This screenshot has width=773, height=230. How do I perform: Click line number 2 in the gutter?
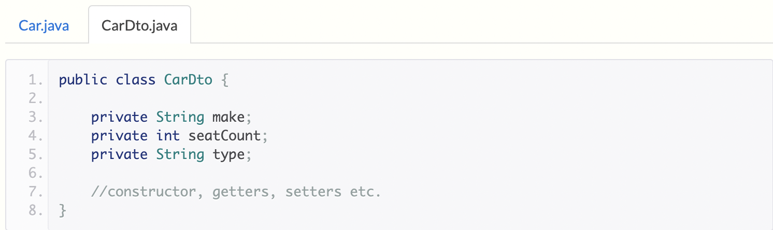(36, 98)
